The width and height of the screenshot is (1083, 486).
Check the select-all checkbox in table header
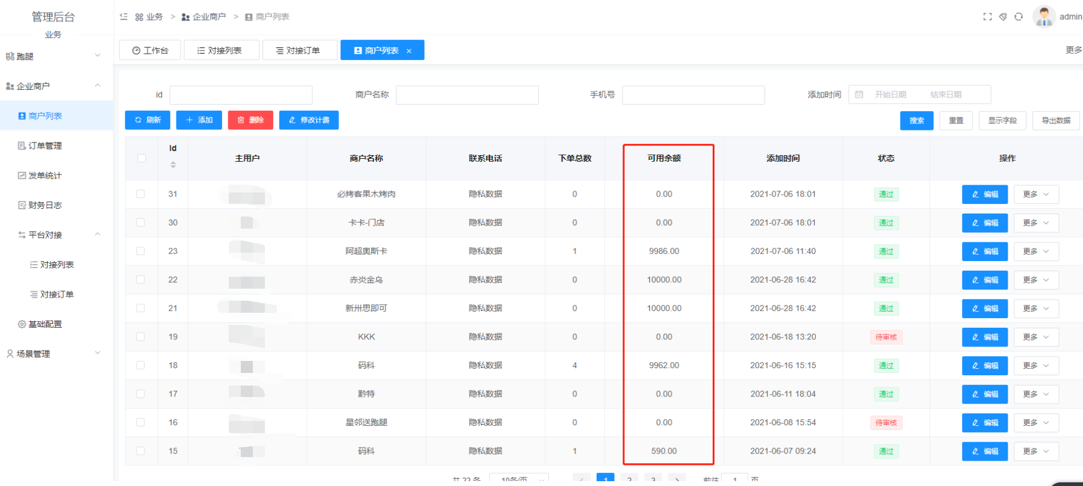[141, 158]
